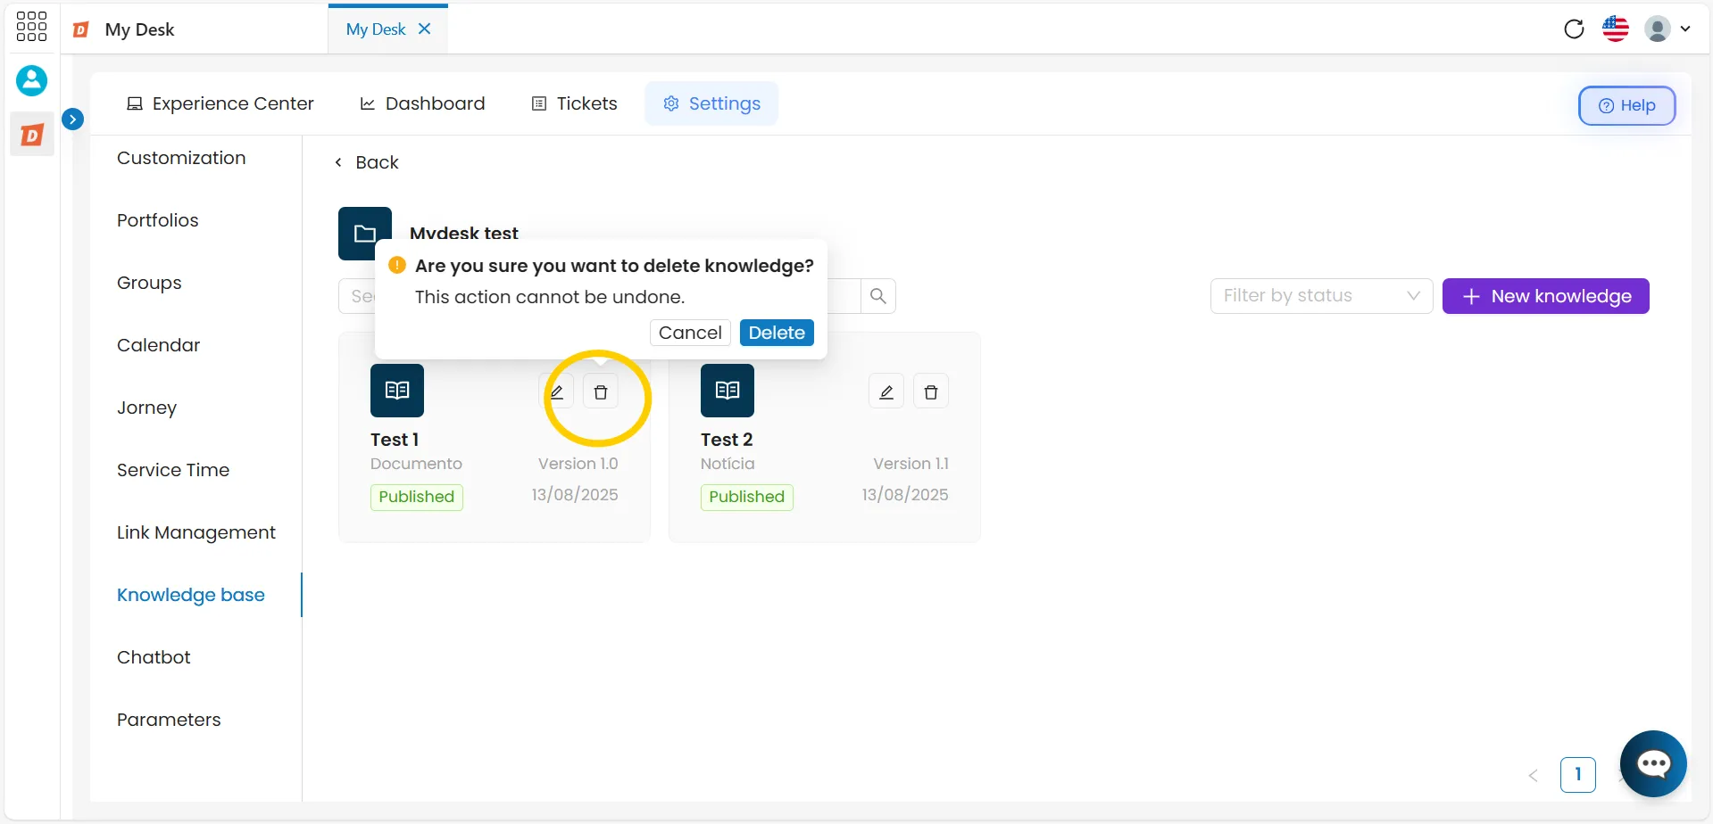The width and height of the screenshot is (1713, 824).
Task: Open the chat bubble widget
Action: point(1653,763)
